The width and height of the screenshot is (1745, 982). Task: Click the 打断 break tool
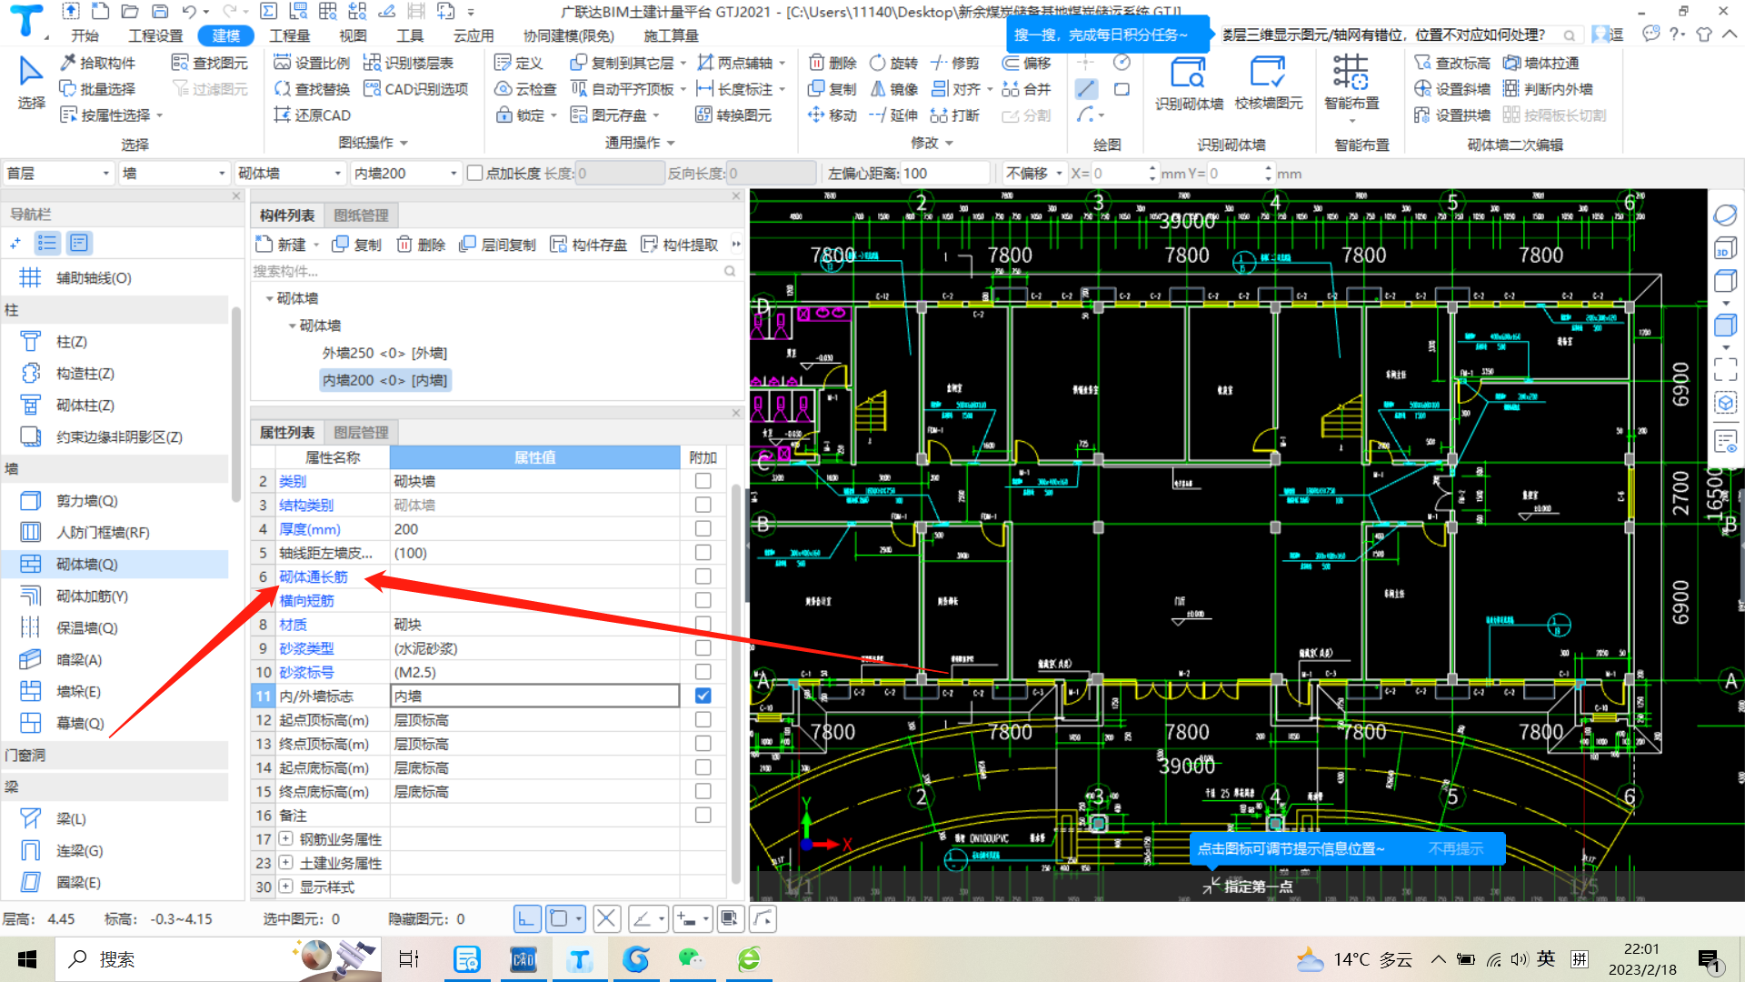(x=954, y=115)
